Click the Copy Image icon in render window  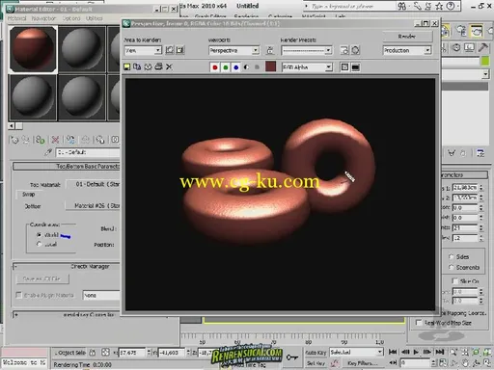pyautogui.click(x=137, y=66)
